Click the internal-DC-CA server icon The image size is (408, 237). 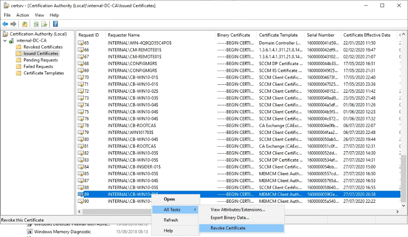12,41
